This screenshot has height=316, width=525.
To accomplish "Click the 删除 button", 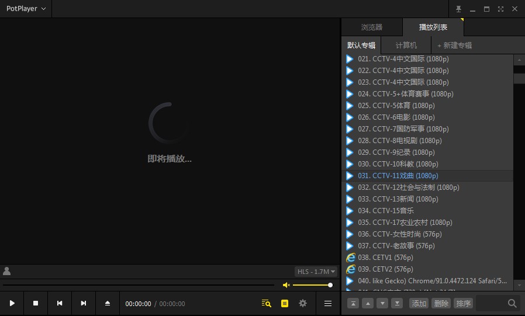I will 441,303.
